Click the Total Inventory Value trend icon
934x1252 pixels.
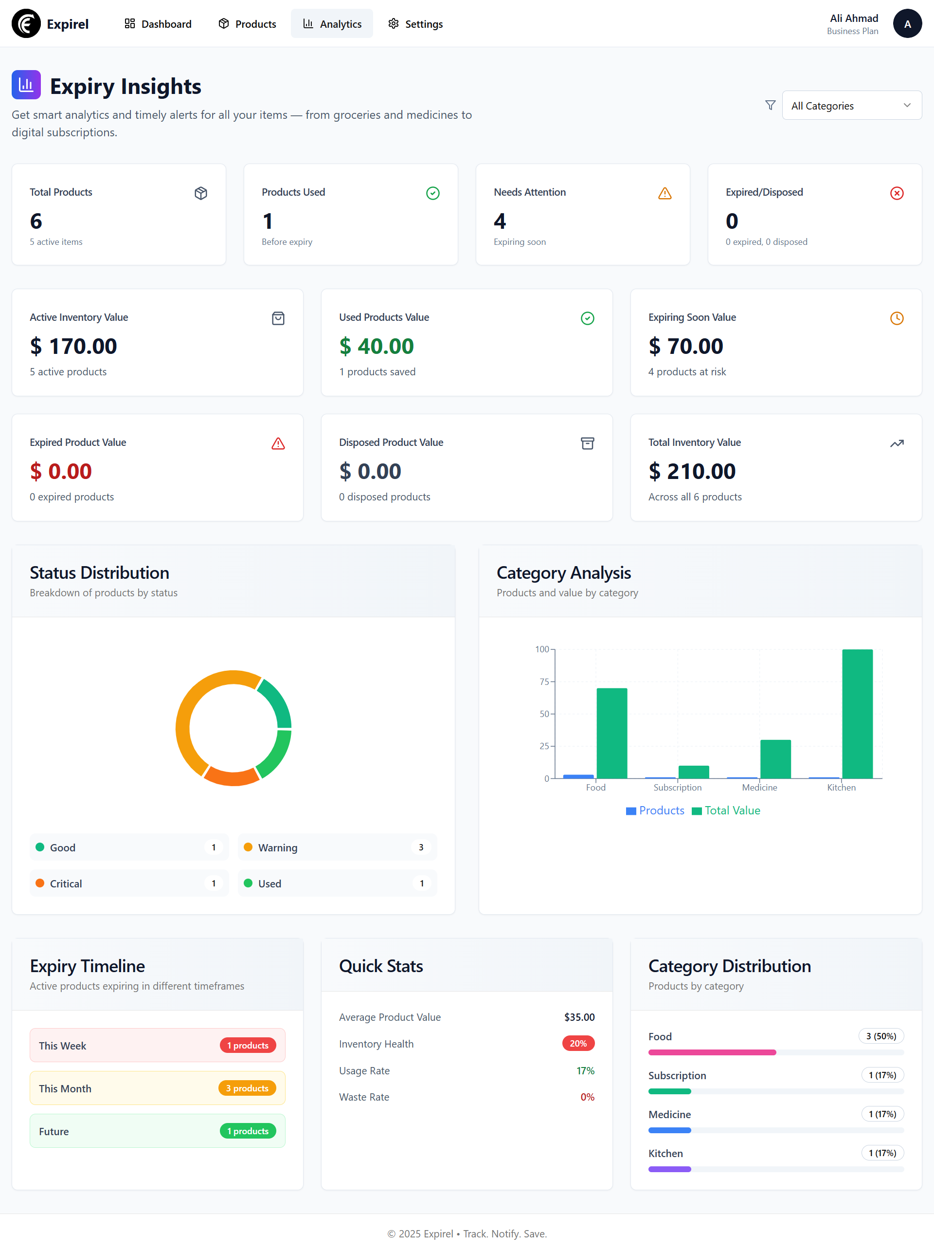point(897,443)
